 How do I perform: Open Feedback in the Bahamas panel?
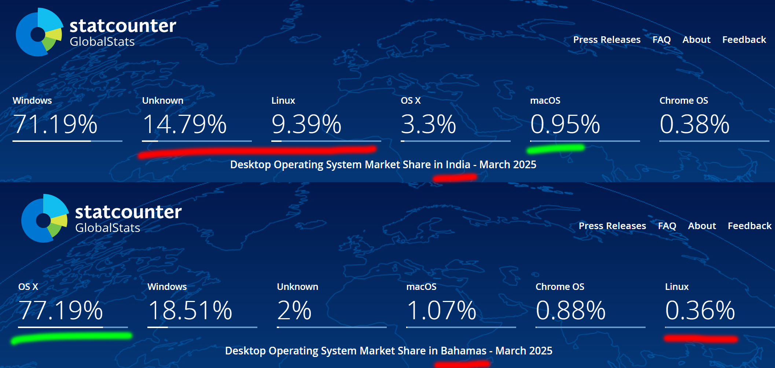[x=749, y=226]
